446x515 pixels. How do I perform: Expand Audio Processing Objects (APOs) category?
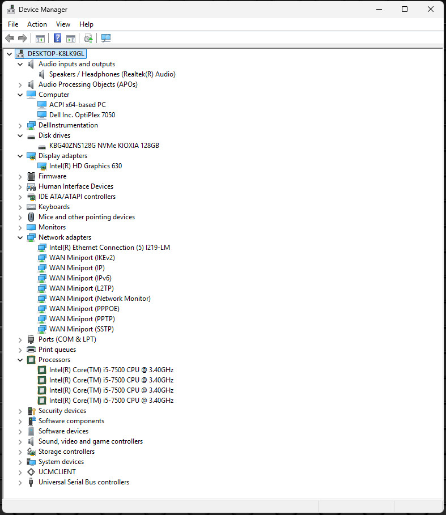tap(20, 85)
